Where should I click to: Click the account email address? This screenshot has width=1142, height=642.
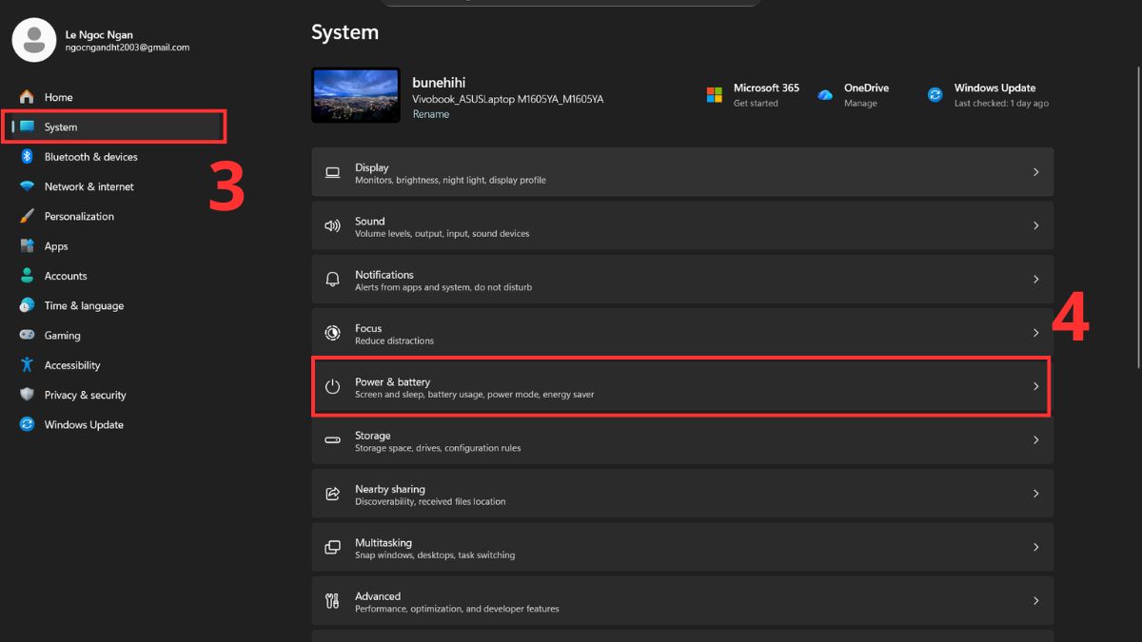[x=128, y=48]
